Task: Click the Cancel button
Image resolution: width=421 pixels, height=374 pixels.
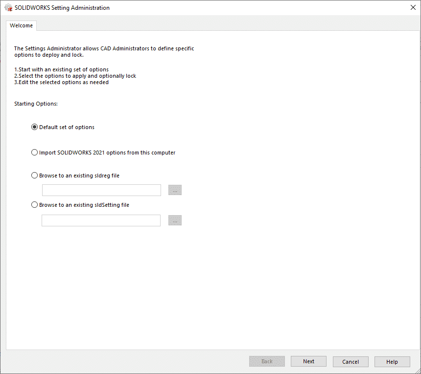Action: (351, 362)
